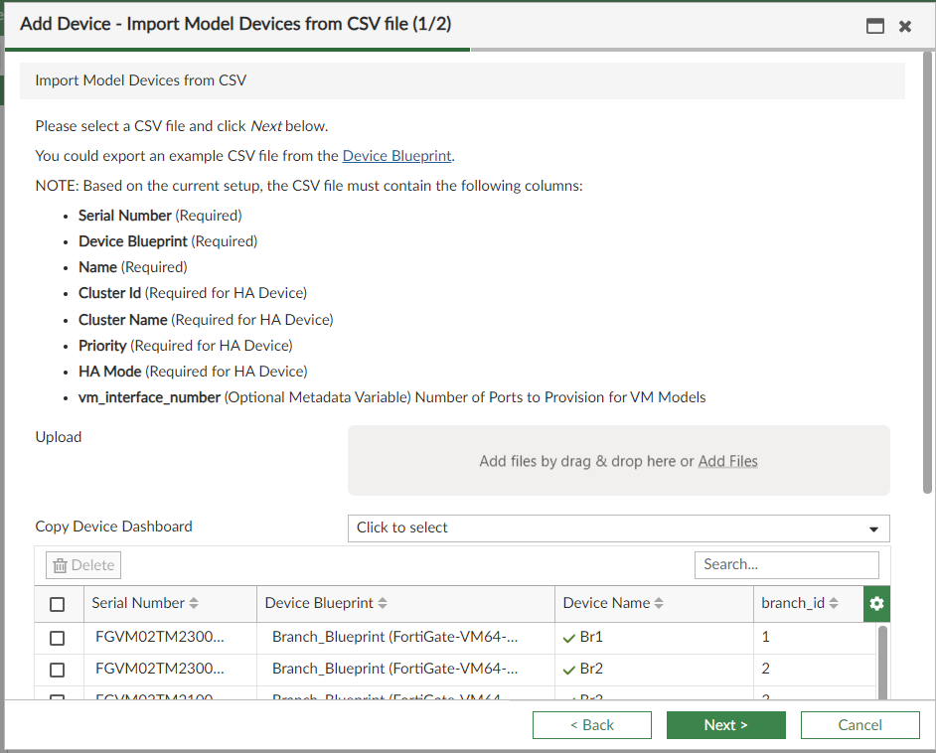This screenshot has width=936, height=753.
Task: Click the restore window icon in the title bar
Action: click(x=874, y=27)
